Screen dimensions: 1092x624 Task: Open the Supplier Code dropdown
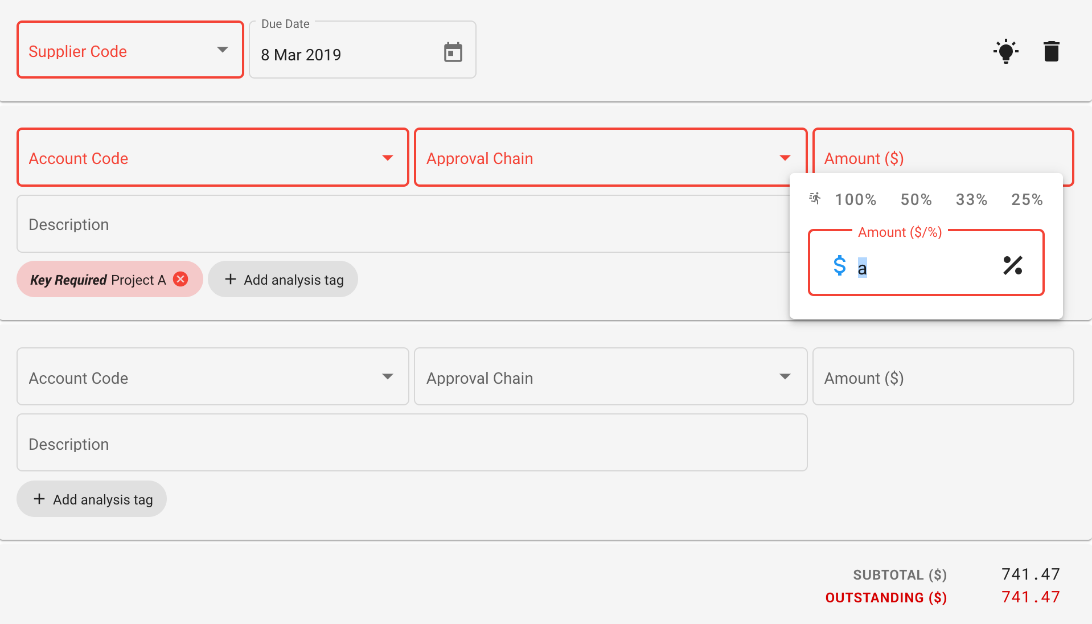click(222, 50)
